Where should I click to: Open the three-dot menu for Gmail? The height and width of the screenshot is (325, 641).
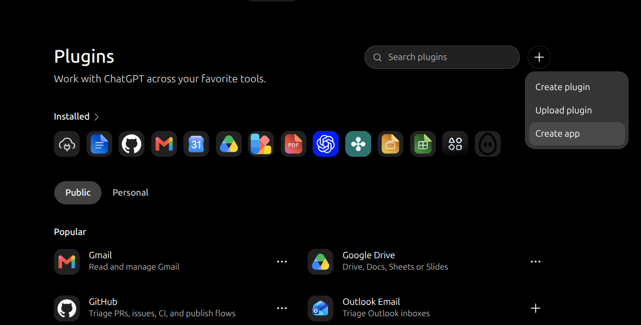[282, 262]
